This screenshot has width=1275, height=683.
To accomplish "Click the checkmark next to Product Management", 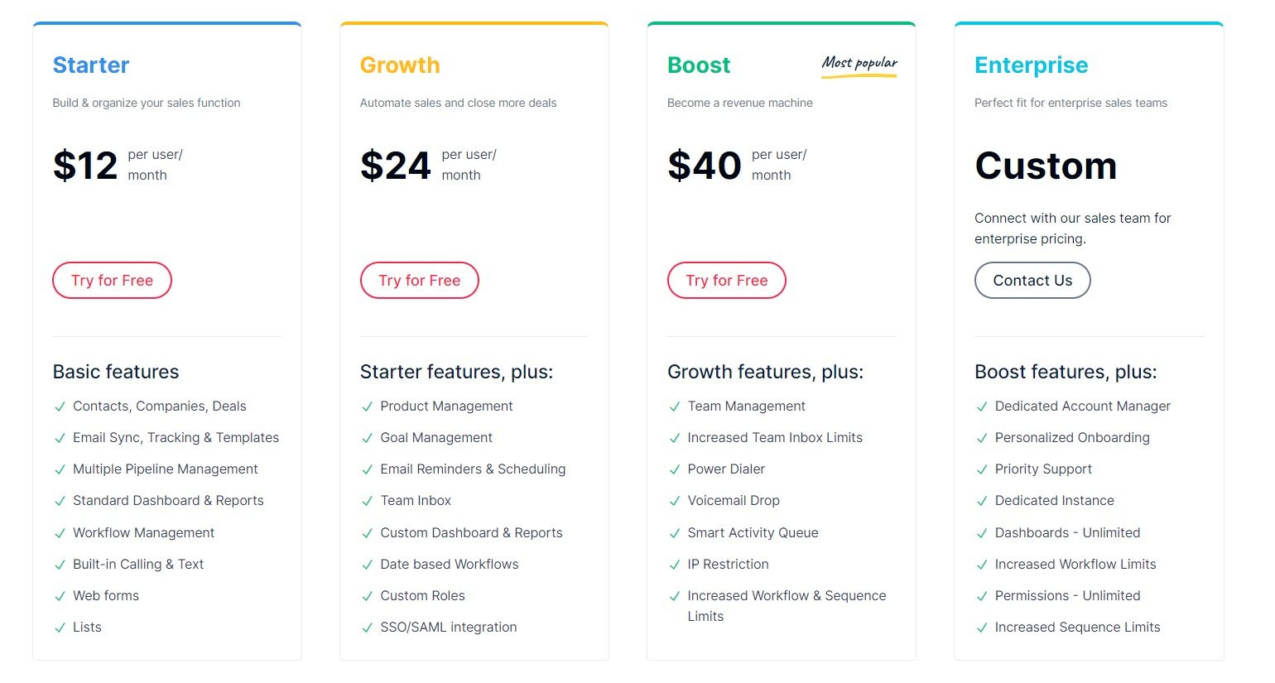I will 367,406.
